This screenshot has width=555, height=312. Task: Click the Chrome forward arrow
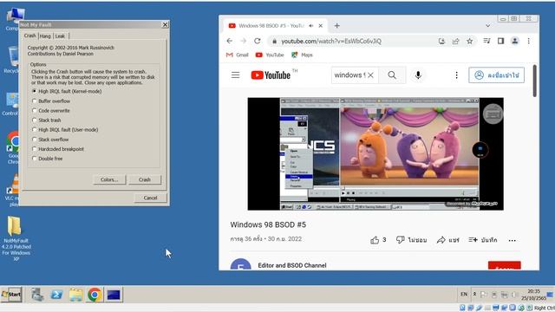click(243, 41)
